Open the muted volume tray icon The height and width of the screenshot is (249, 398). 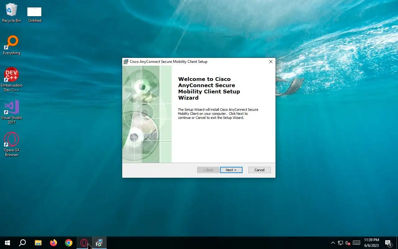(x=348, y=243)
